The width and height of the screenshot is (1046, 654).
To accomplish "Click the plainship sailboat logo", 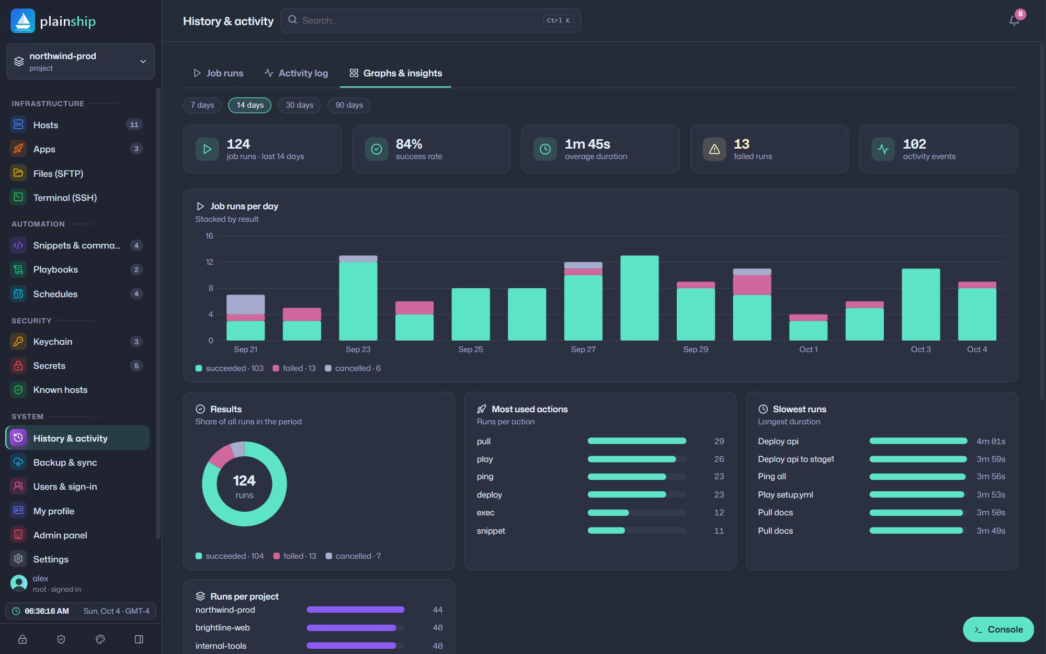I will pos(23,21).
